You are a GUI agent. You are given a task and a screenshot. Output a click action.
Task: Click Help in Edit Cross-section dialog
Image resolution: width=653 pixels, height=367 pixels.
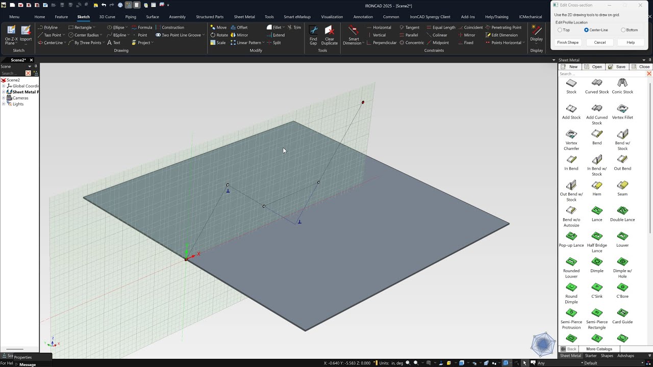point(631,42)
